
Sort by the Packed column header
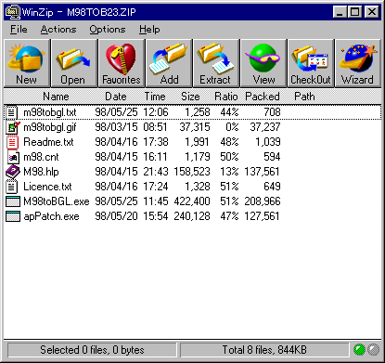(263, 97)
